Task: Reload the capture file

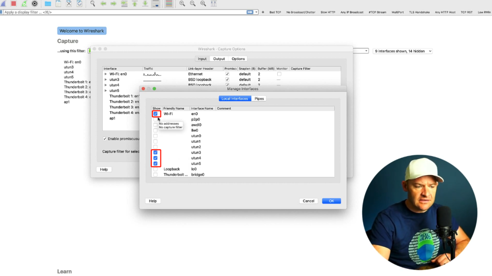Action: 79,3
